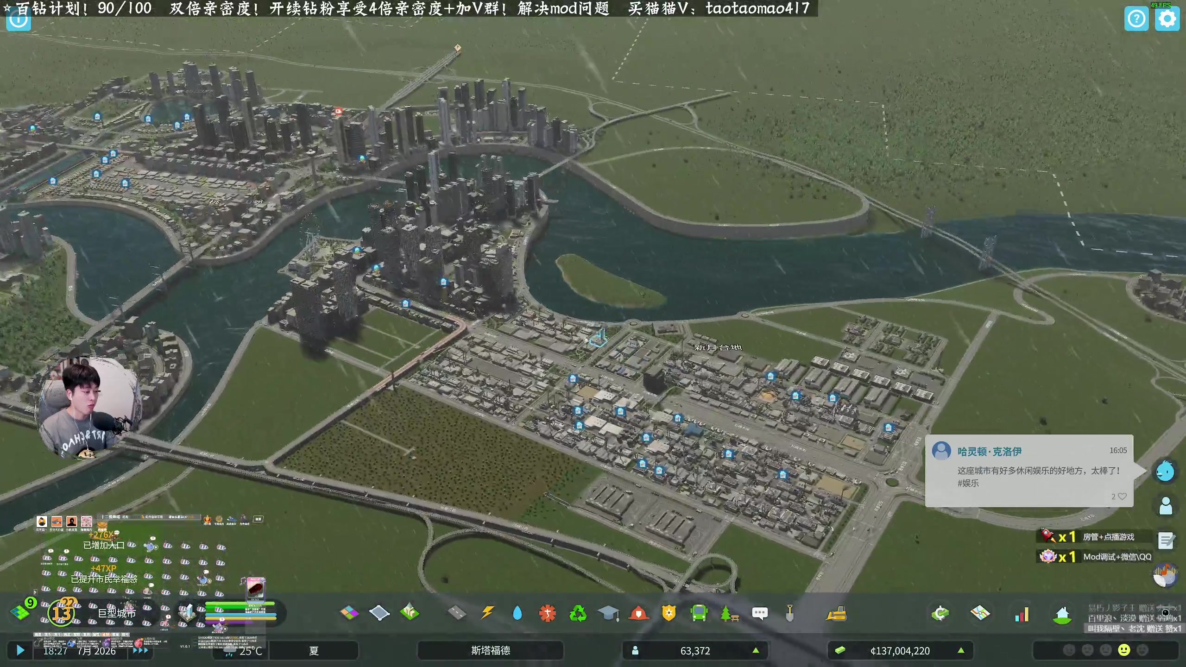Open the Fire and rescue menu
The image size is (1186, 667).
point(638,613)
